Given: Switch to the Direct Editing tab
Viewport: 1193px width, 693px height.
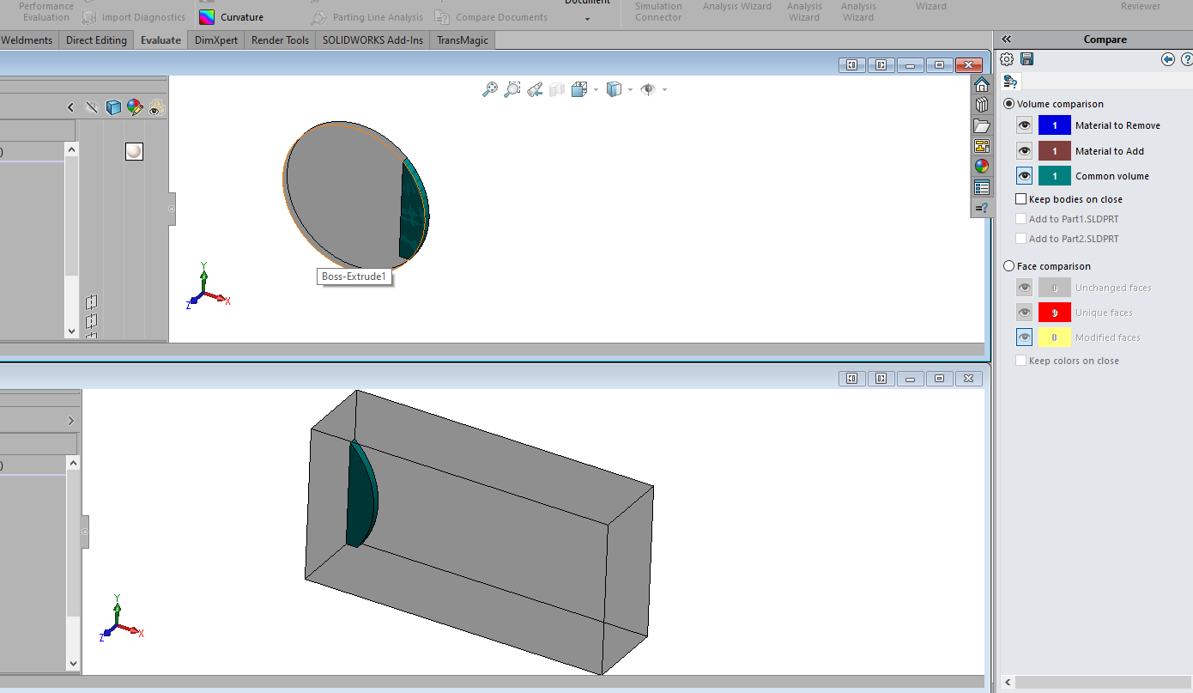Looking at the screenshot, I should tap(96, 40).
